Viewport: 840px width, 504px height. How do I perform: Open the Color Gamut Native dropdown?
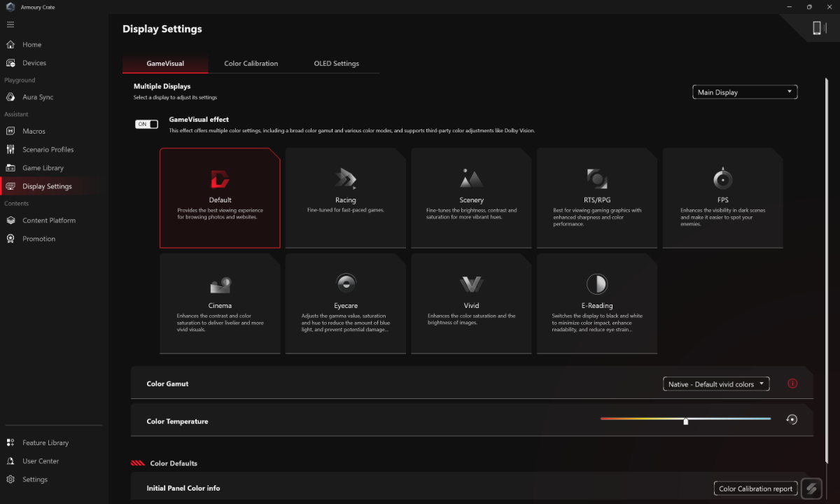716,384
